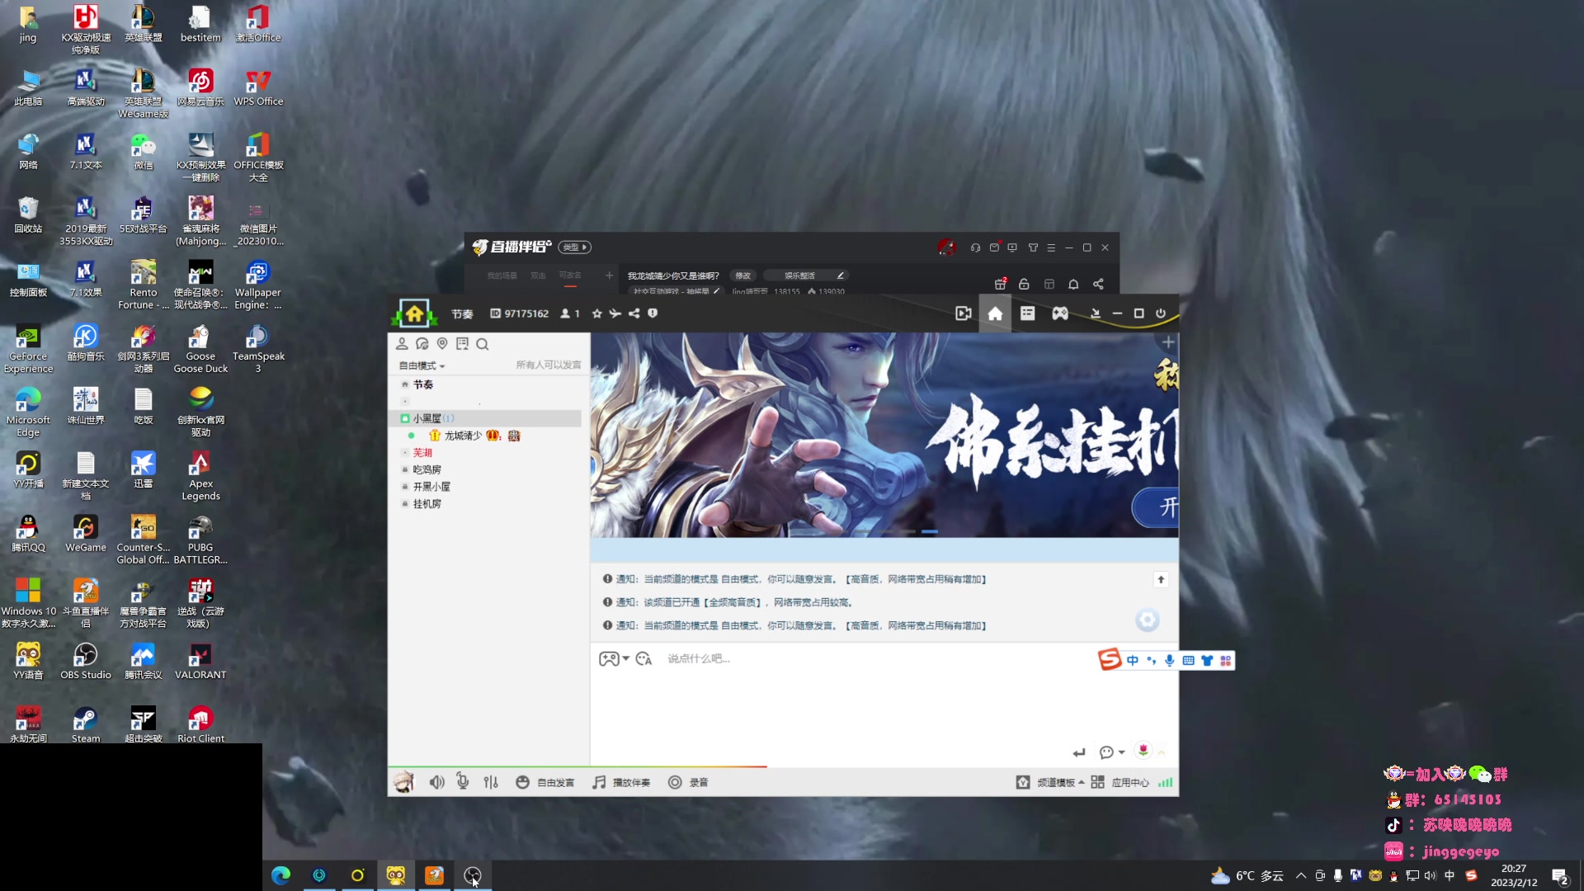Expand the 频道模板 channel template menu
The image size is (1584, 891).
click(x=1050, y=782)
